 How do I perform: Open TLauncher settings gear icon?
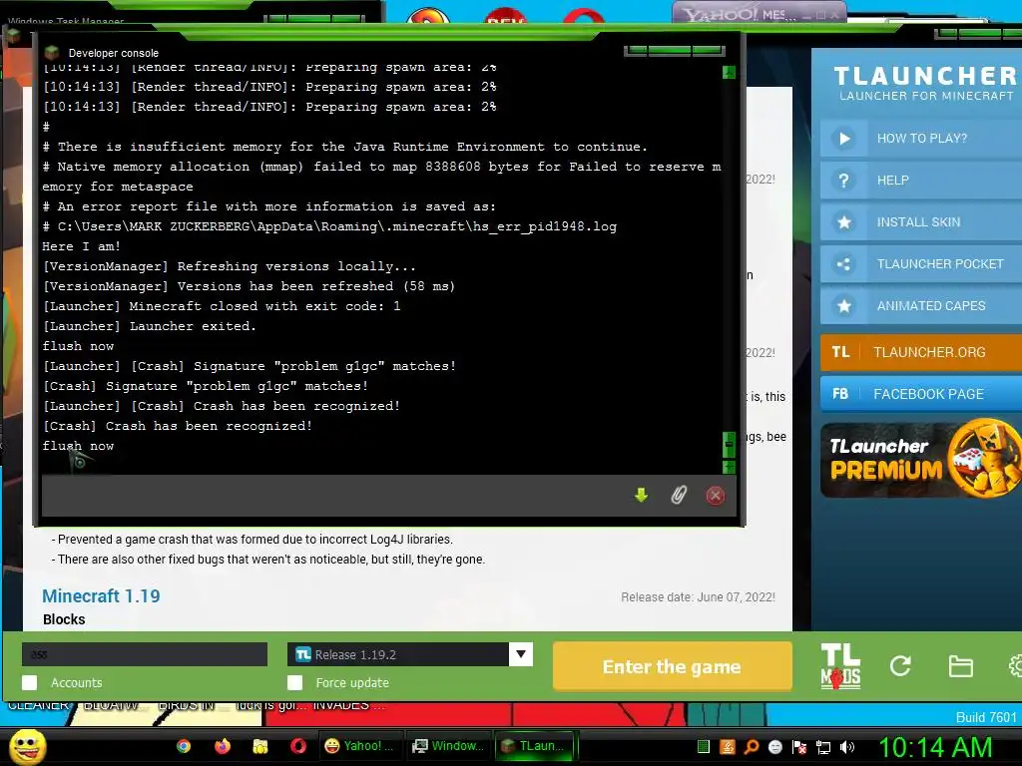[x=1015, y=665]
